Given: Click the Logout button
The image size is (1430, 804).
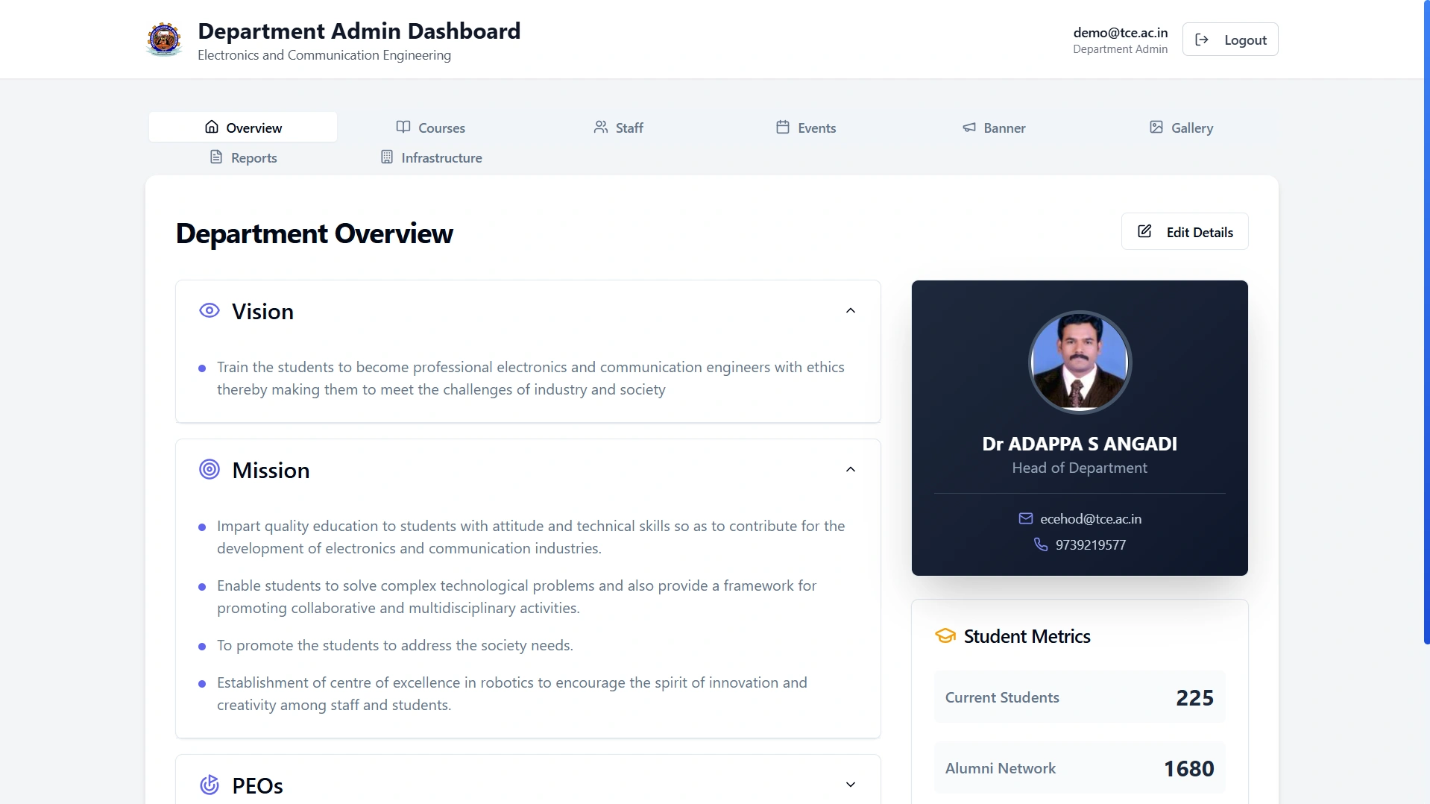Looking at the screenshot, I should [x=1230, y=40].
